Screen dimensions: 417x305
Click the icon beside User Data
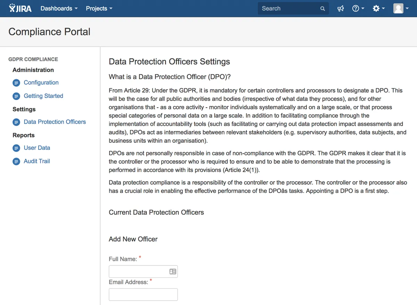pyautogui.click(x=16, y=148)
